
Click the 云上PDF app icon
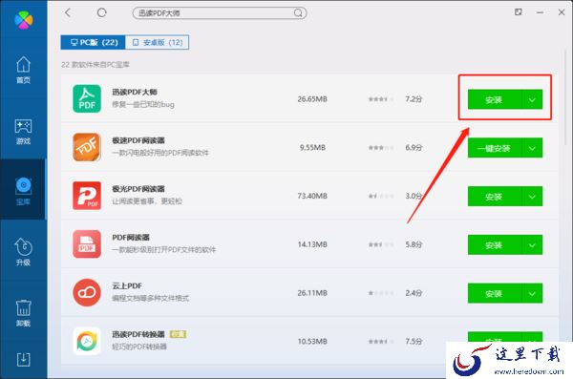pyautogui.click(x=87, y=292)
